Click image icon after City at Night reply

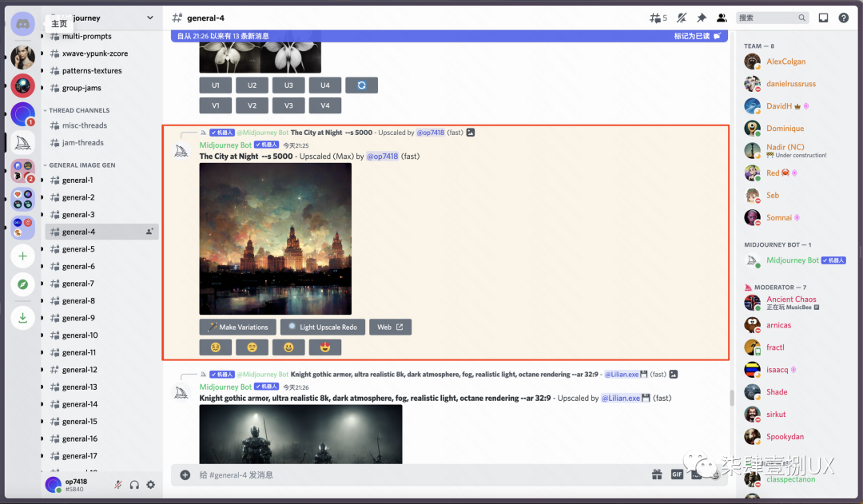(x=471, y=133)
